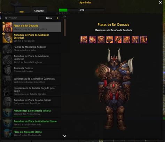Close the Aparências window
The height and width of the screenshot is (142, 165).
[160, 2]
